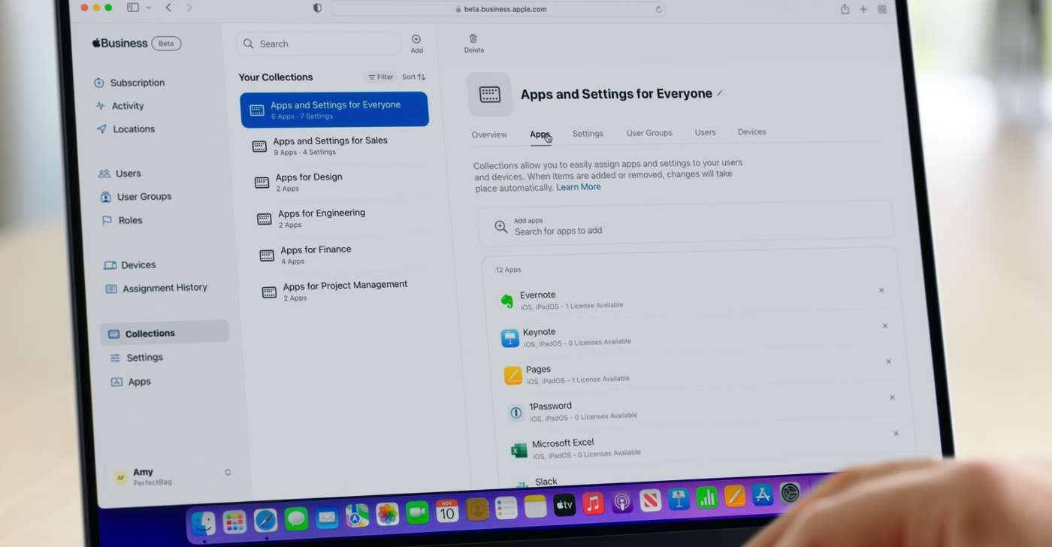This screenshot has height=547, width=1052.
Task: Click the Microsoft Excel icon in the list
Action: tap(518, 450)
